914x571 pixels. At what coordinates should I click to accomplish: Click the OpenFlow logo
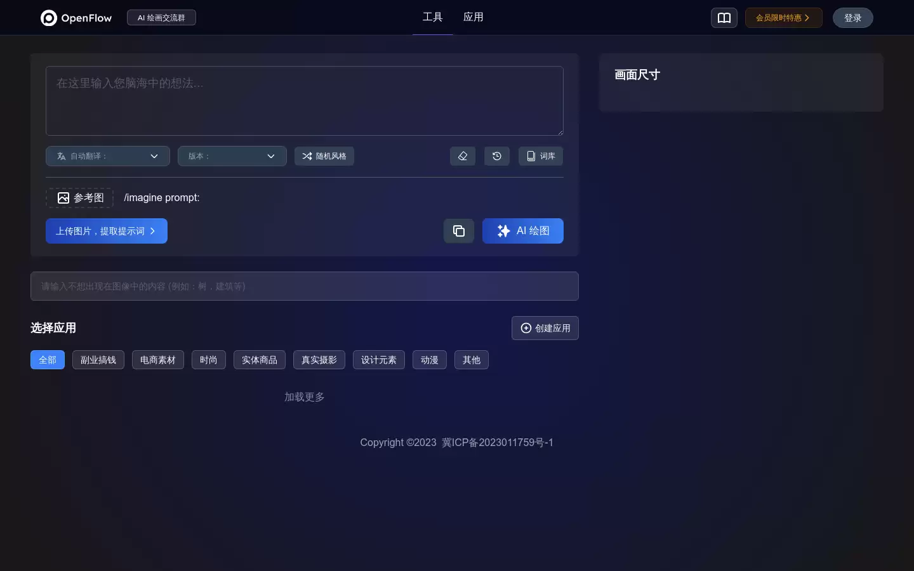click(76, 18)
